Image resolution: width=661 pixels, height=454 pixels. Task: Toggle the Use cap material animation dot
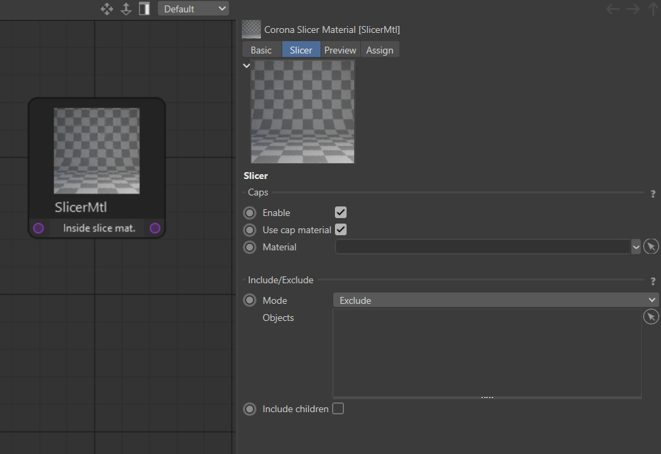(x=249, y=230)
